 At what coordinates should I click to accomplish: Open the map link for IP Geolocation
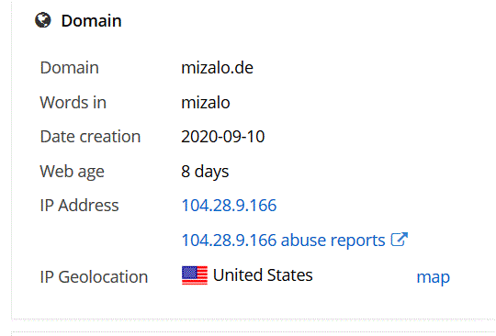coord(433,277)
